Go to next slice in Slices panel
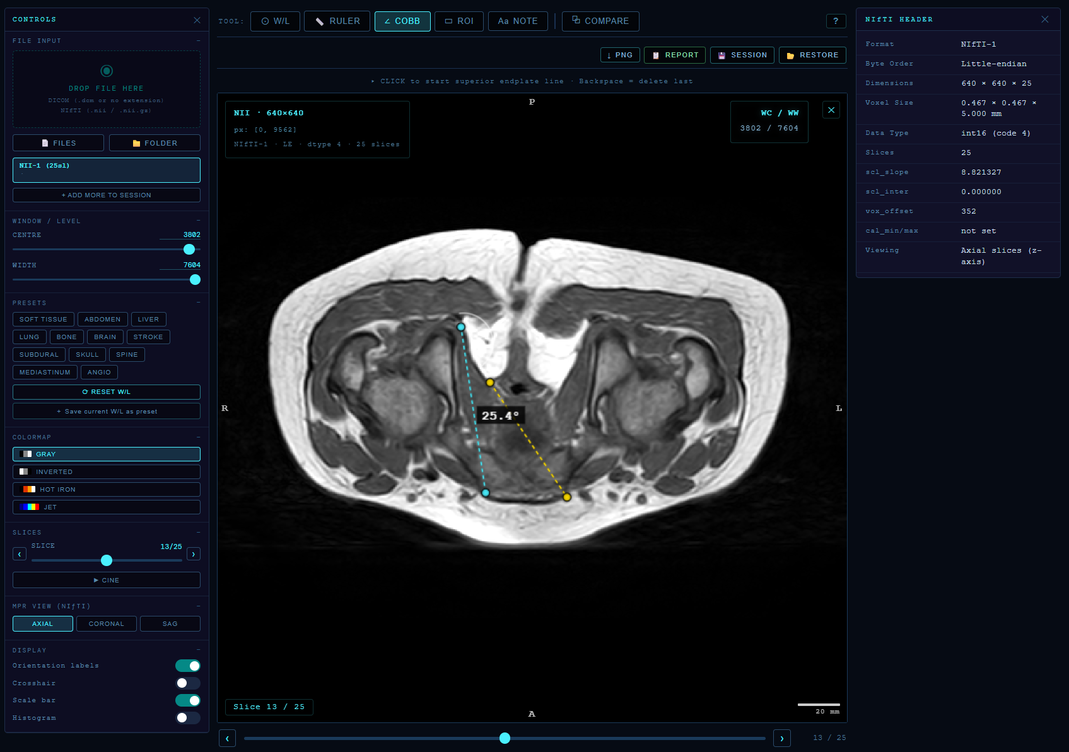 pyautogui.click(x=194, y=554)
